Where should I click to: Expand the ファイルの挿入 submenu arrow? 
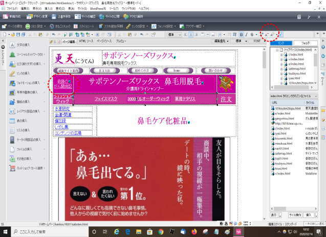point(45,149)
